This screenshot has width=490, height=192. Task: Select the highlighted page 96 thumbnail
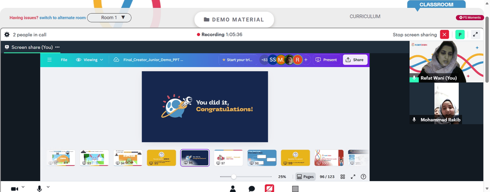pyautogui.click(x=195, y=158)
